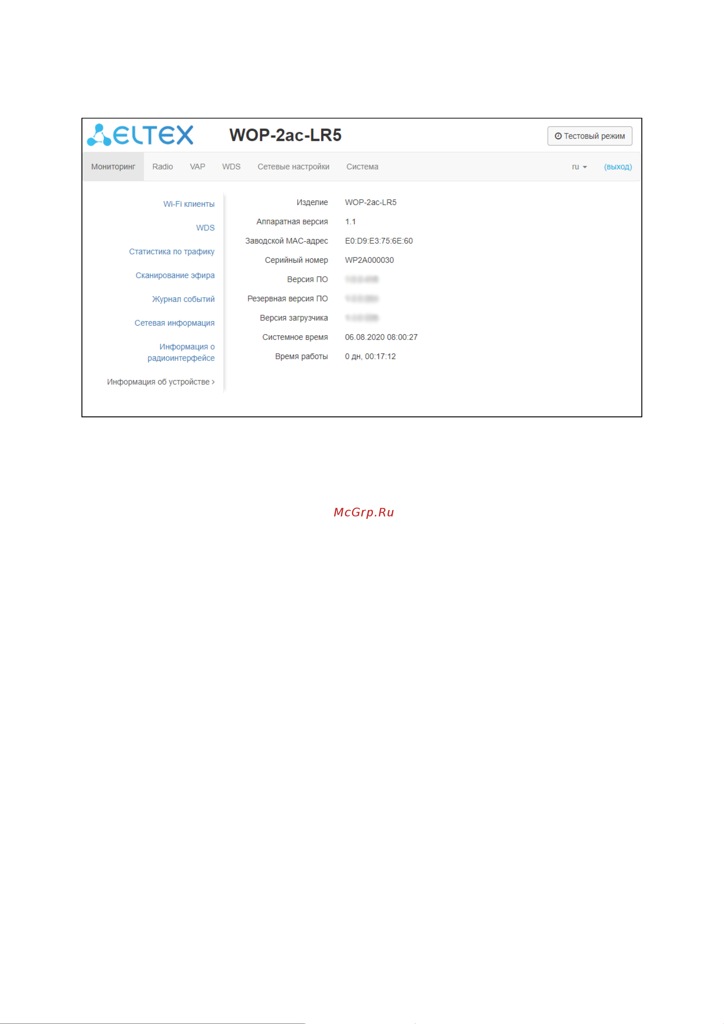Click the Время работы label

click(302, 357)
